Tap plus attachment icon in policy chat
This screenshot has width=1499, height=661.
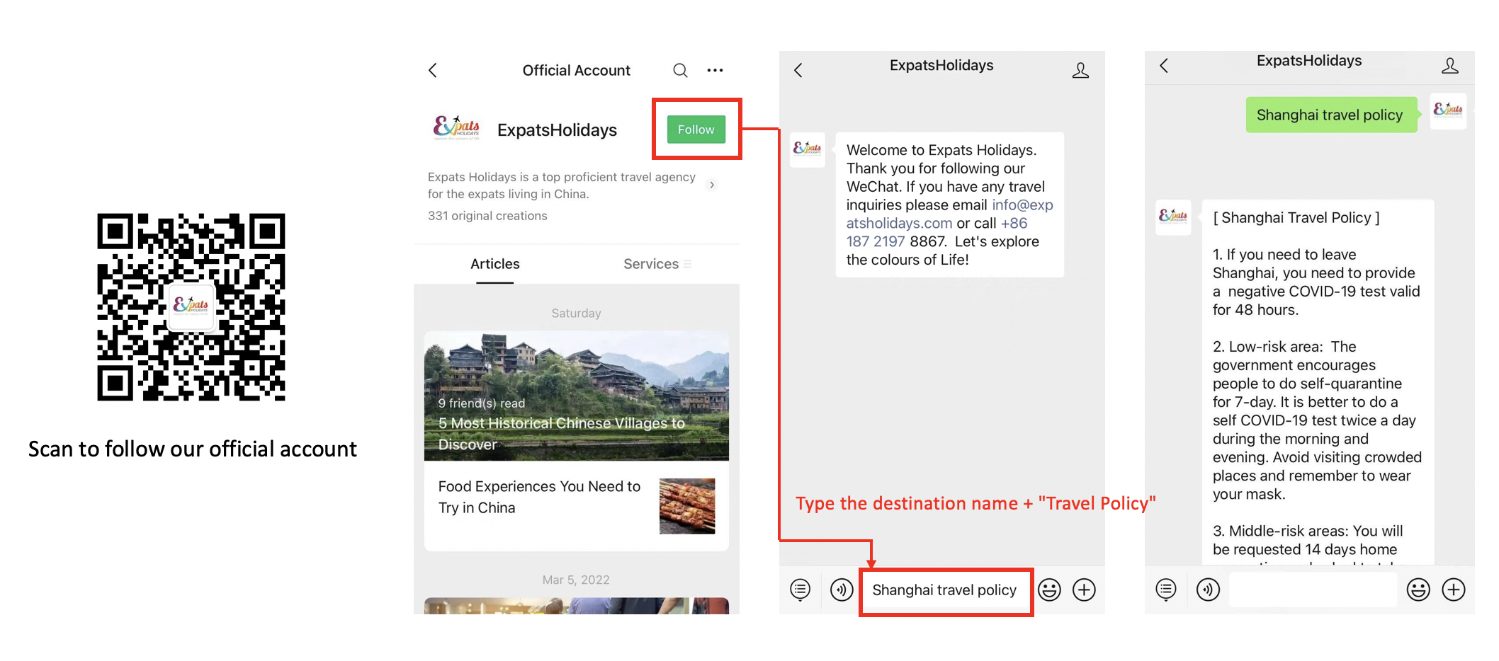coord(1454,590)
